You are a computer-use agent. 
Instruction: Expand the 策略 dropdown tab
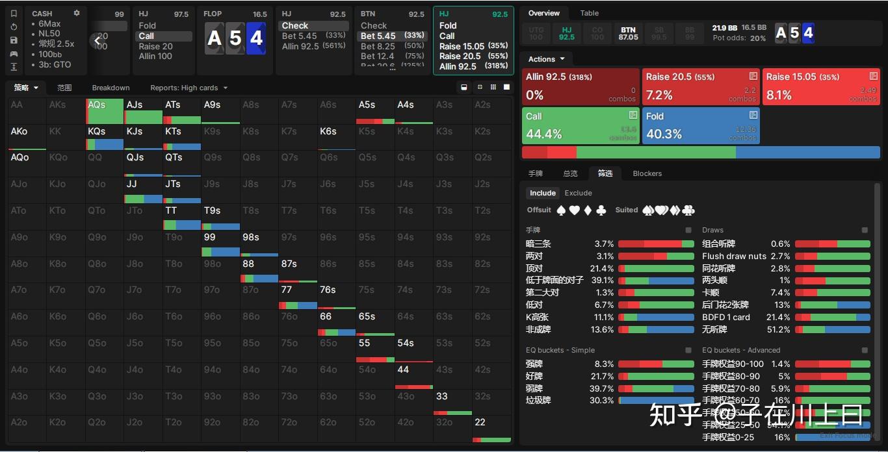pyautogui.click(x=26, y=88)
